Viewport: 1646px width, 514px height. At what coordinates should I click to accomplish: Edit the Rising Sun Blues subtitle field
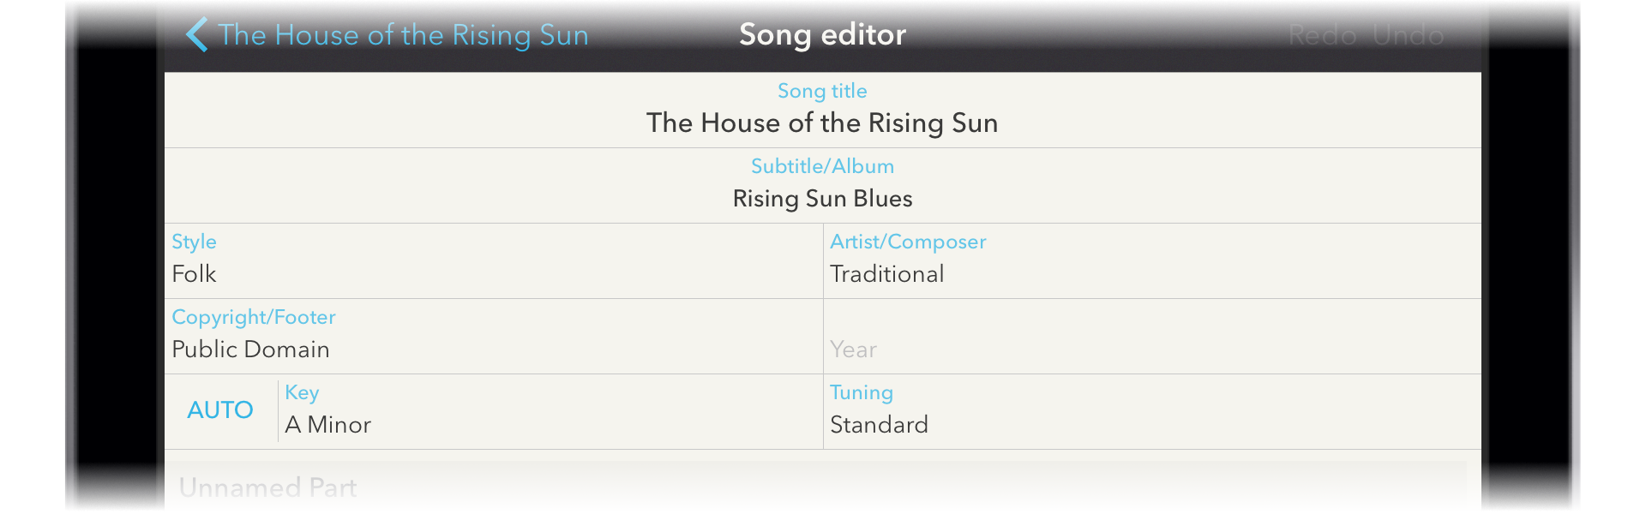(x=821, y=199)
